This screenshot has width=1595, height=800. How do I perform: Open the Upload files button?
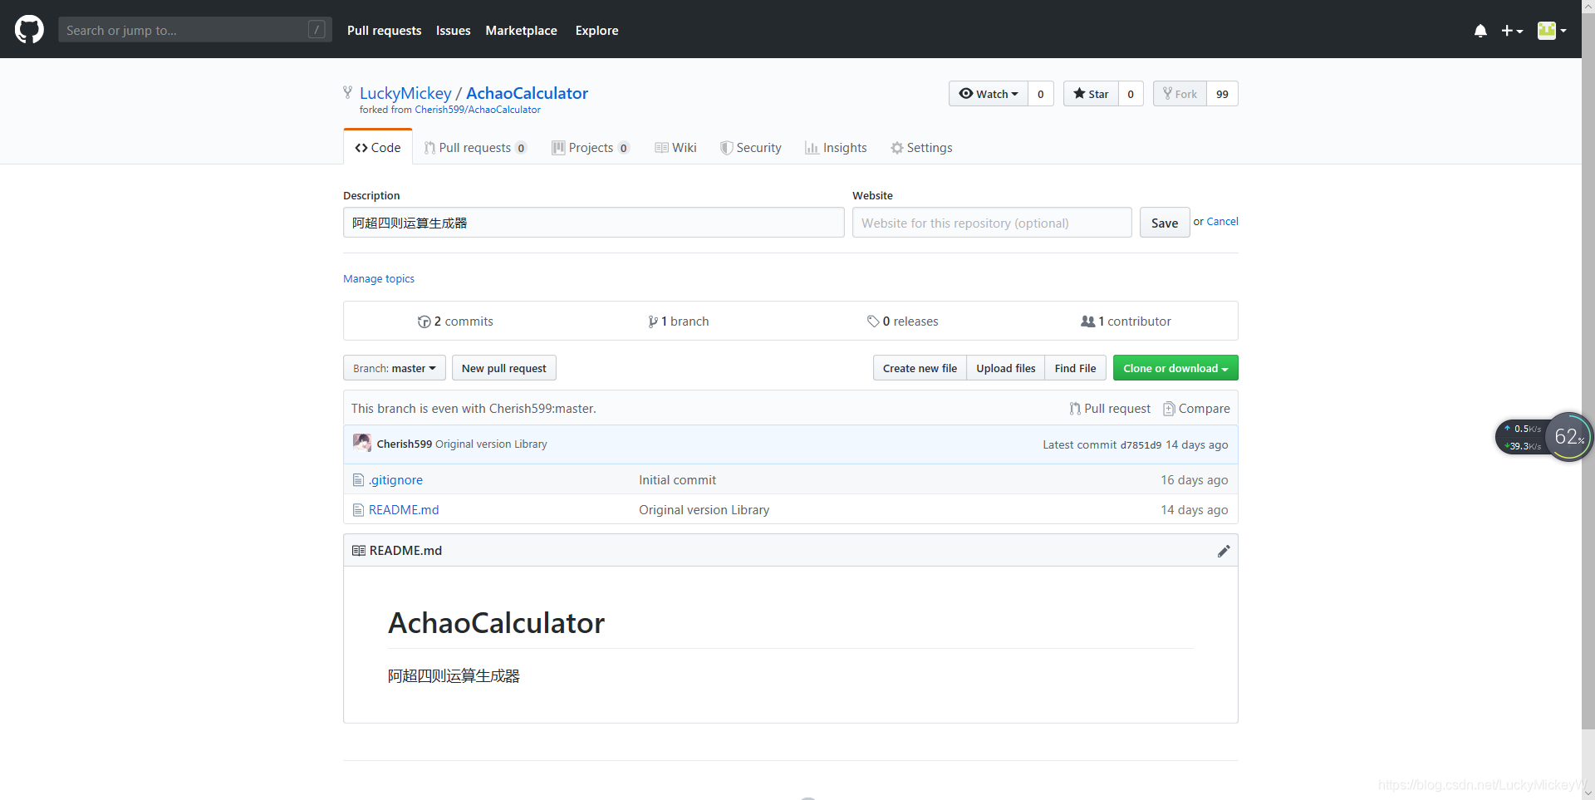pos(1006,368)
